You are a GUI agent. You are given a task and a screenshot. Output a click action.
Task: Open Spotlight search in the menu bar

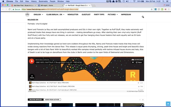[163, 1]
